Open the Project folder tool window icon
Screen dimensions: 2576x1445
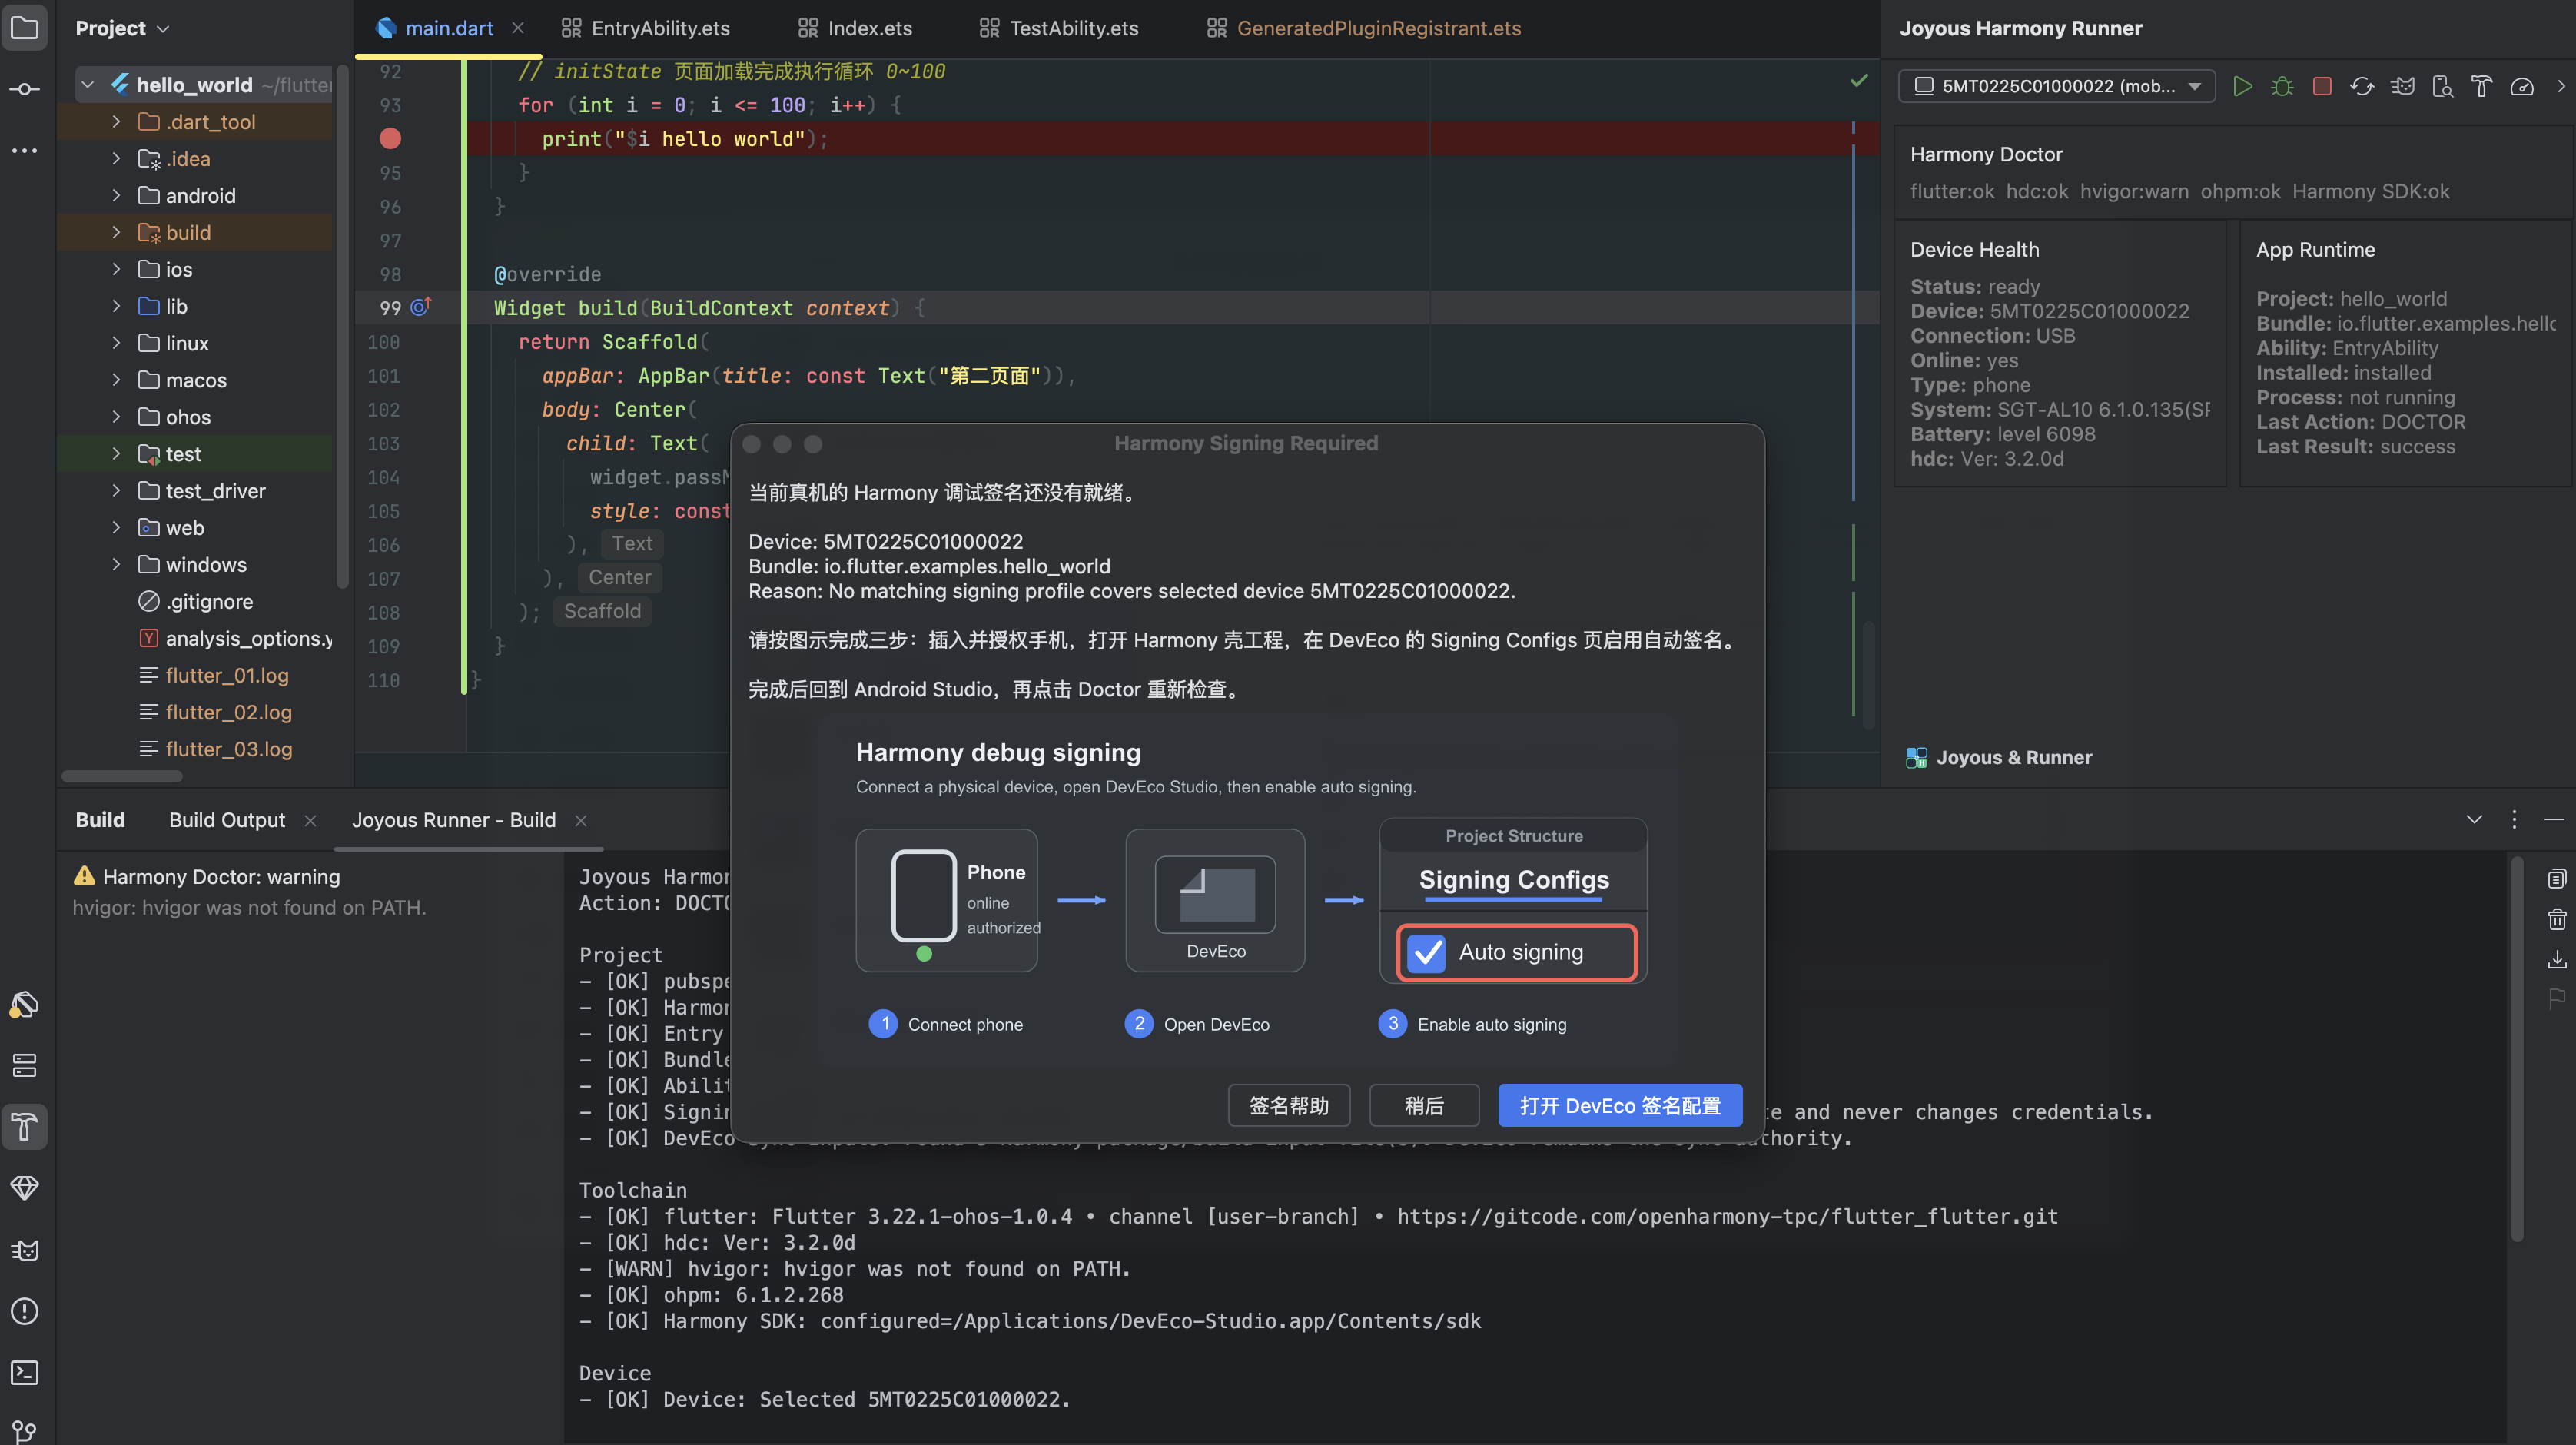pos(25,28)
